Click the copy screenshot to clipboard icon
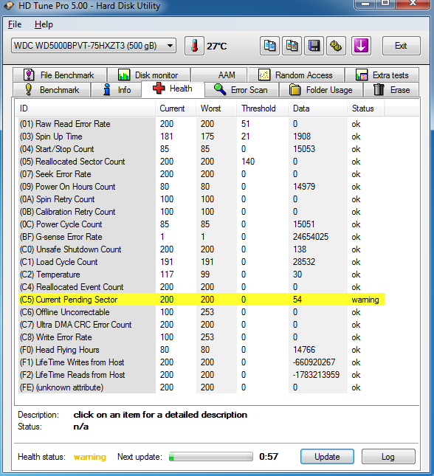This screenshot has height=476, width=434. click(x=292, y=46)
